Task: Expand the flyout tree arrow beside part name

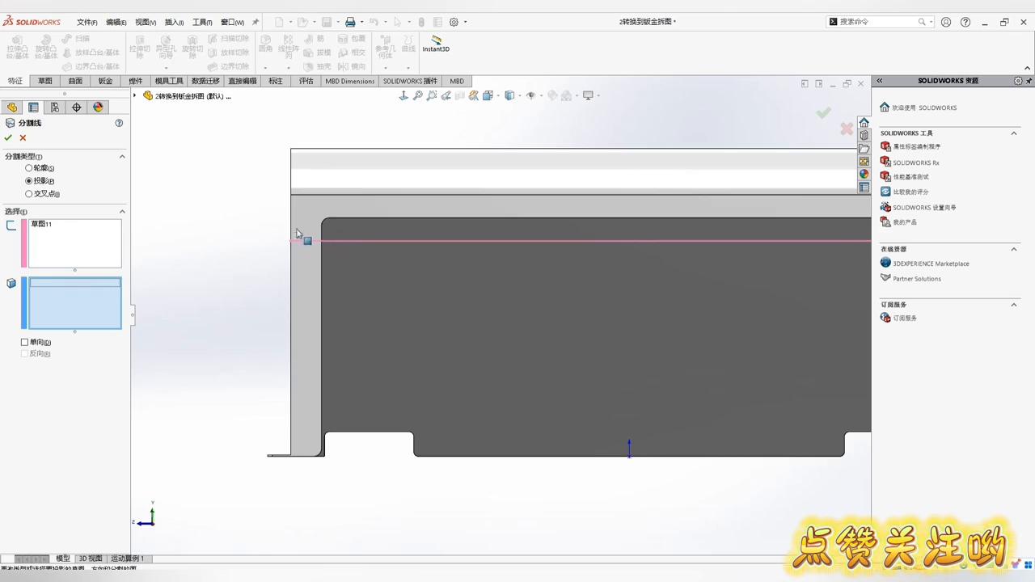Action: coord(135,95)
